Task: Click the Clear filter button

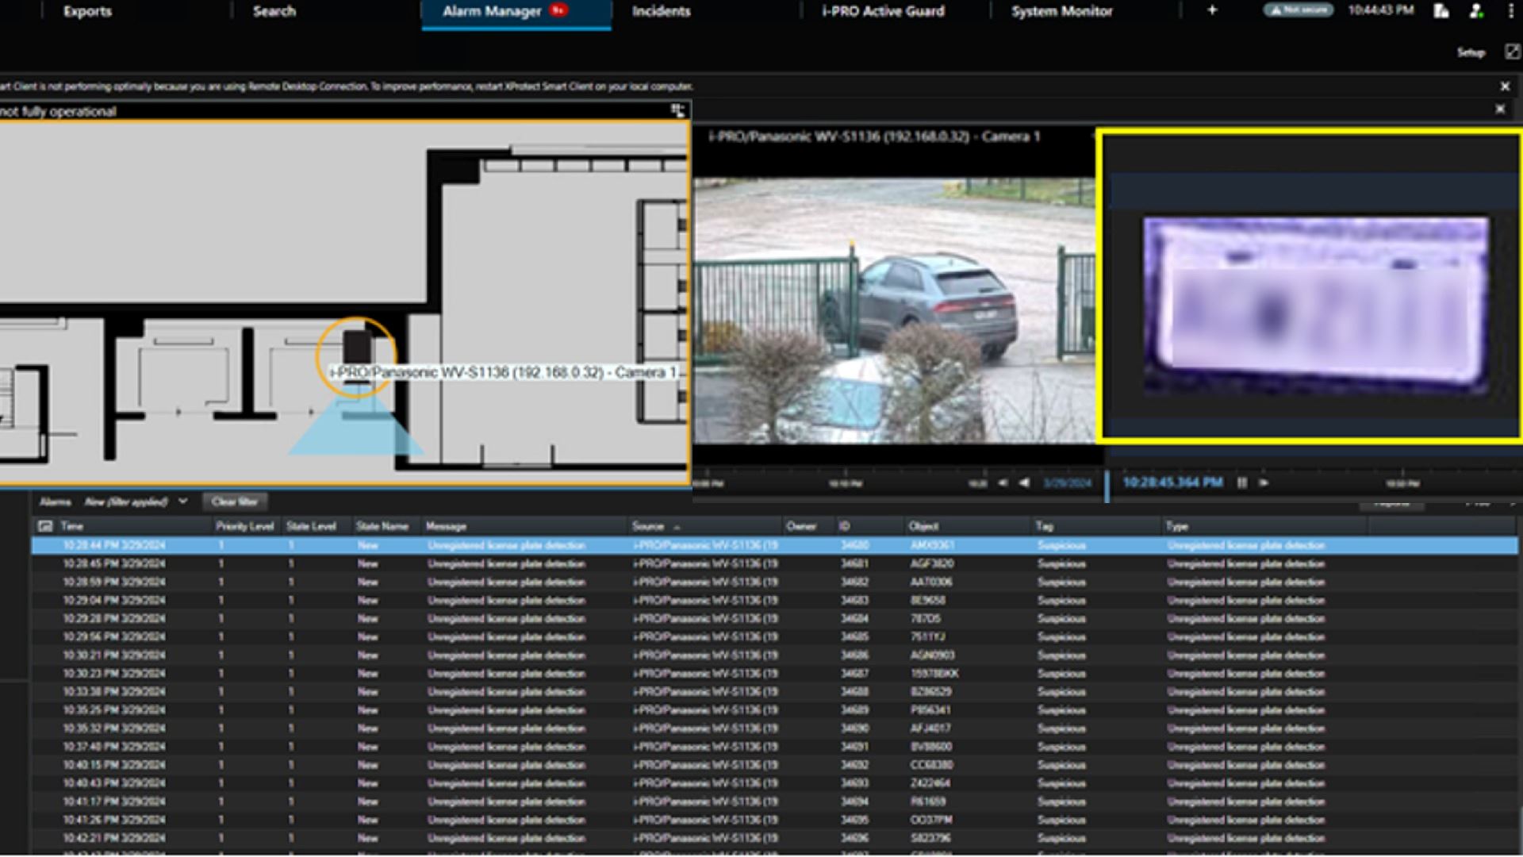Action: point(235,502)
